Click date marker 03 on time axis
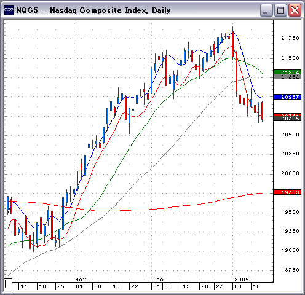305x295 pixels. [x=238, y=286]
